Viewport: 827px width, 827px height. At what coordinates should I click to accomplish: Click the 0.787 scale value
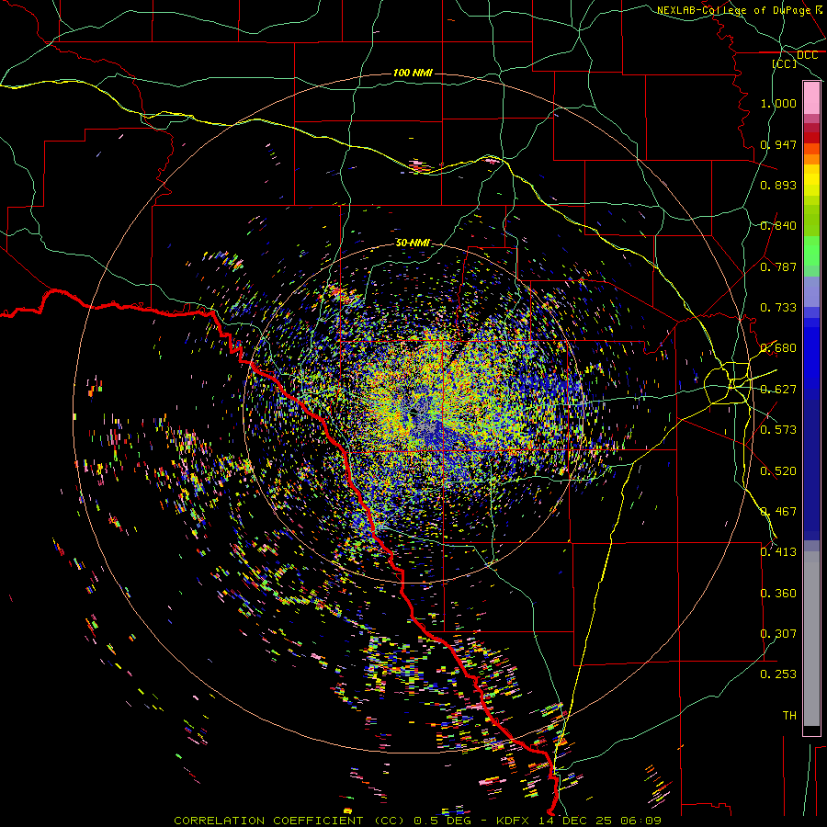[x=778, y=266]
